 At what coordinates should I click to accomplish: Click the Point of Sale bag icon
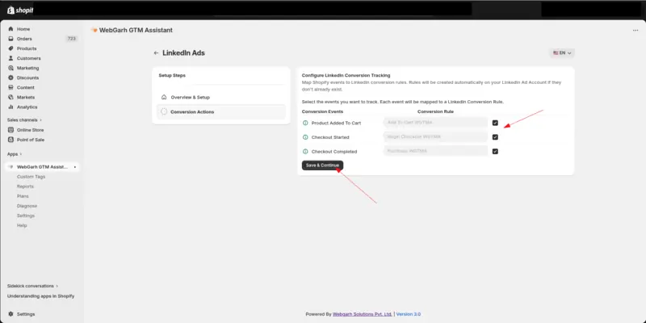[10, 140]
